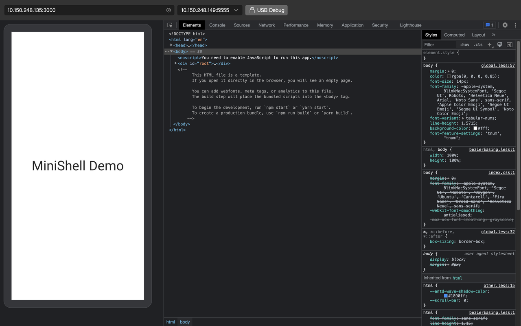Click the html breadcrumb at bottom

(x=171, y=322)
